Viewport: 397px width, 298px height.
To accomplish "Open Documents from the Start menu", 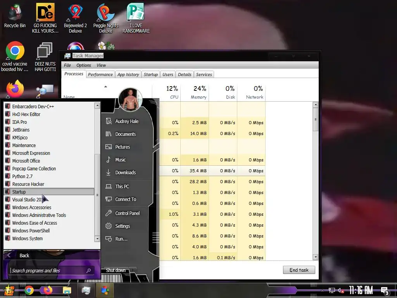I will (x=125, y=134).
